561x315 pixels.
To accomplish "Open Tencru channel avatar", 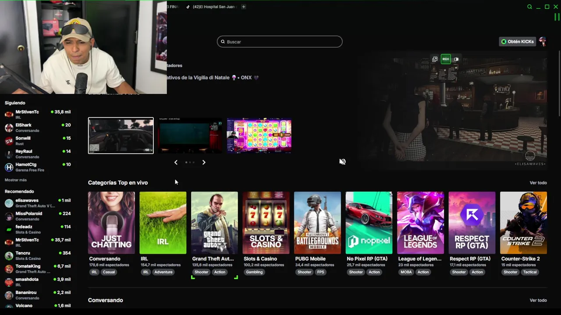I will pyautogui.click(x=9, y=255).
